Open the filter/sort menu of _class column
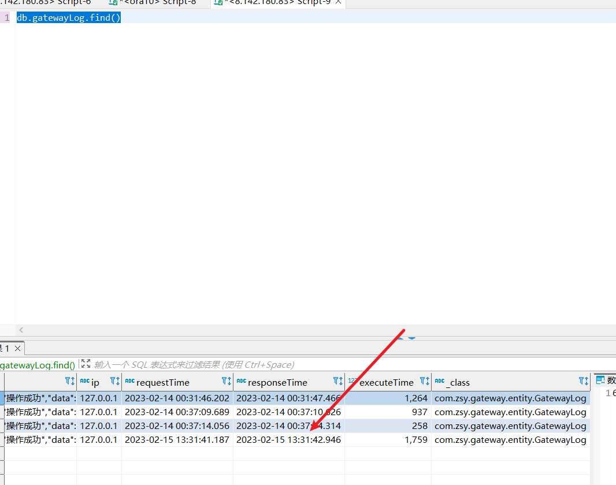 [x=584, y=381]
